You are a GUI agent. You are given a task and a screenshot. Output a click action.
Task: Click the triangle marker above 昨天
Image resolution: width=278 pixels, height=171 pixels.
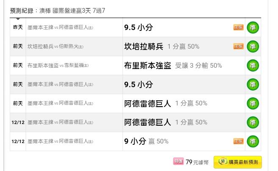click(x=18, y=19)
